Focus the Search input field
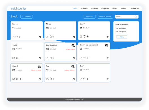This screenshot has height=110, width=149. [125, 17]
